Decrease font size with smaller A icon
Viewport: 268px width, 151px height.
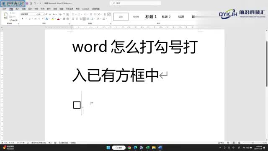pyautogui.click(x=50, y=14)
